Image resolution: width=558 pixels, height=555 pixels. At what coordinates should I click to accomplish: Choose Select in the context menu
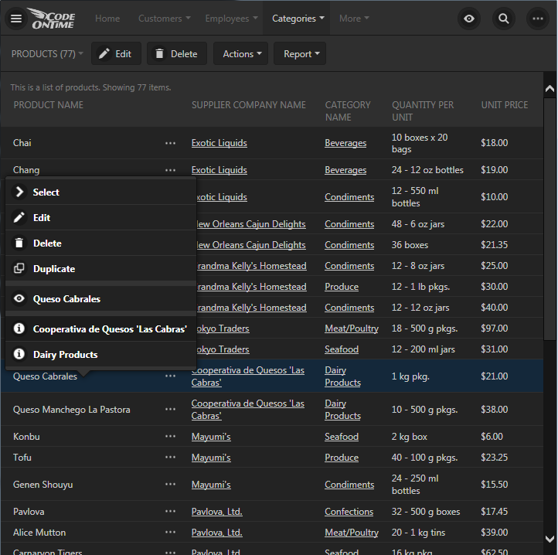click(x=100, y=192)
